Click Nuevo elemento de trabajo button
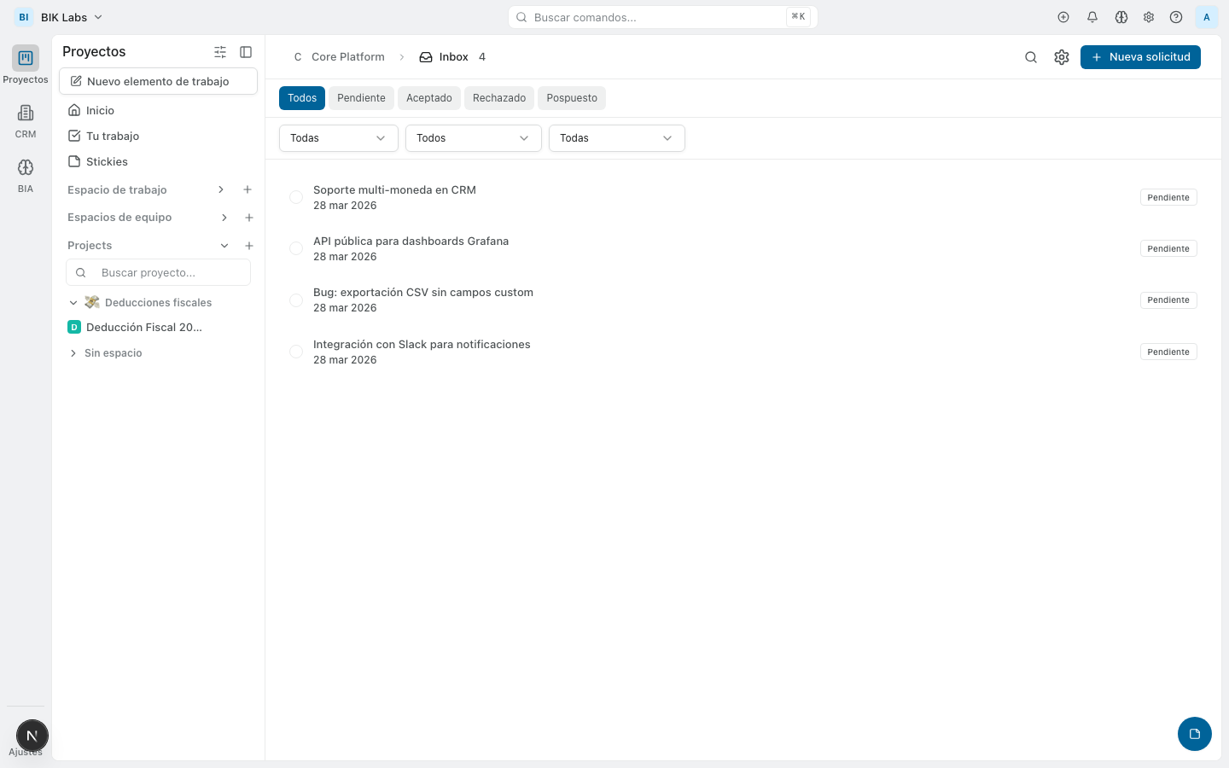The height and width of the screenshot is (768, 1229). [158, 81]
